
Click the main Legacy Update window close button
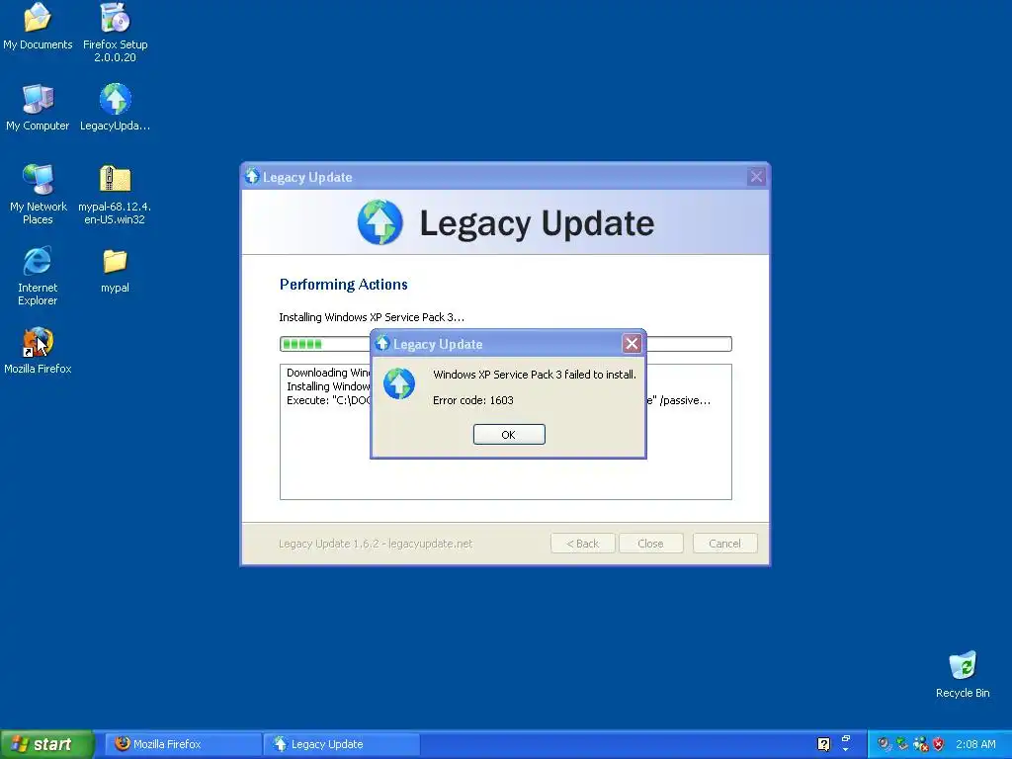756,176
